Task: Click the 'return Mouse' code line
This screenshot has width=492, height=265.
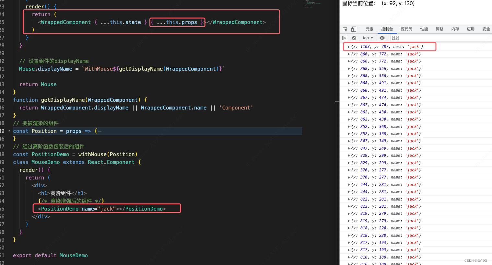Action: (x=38, y=84)
